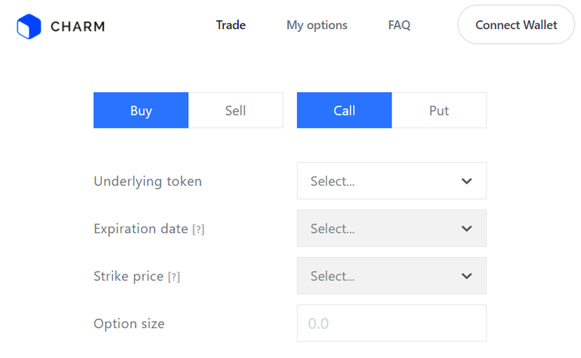Click the Strike price help [?] icon
Viewport: 581px width, 358px height.
[x=174, y=277]
